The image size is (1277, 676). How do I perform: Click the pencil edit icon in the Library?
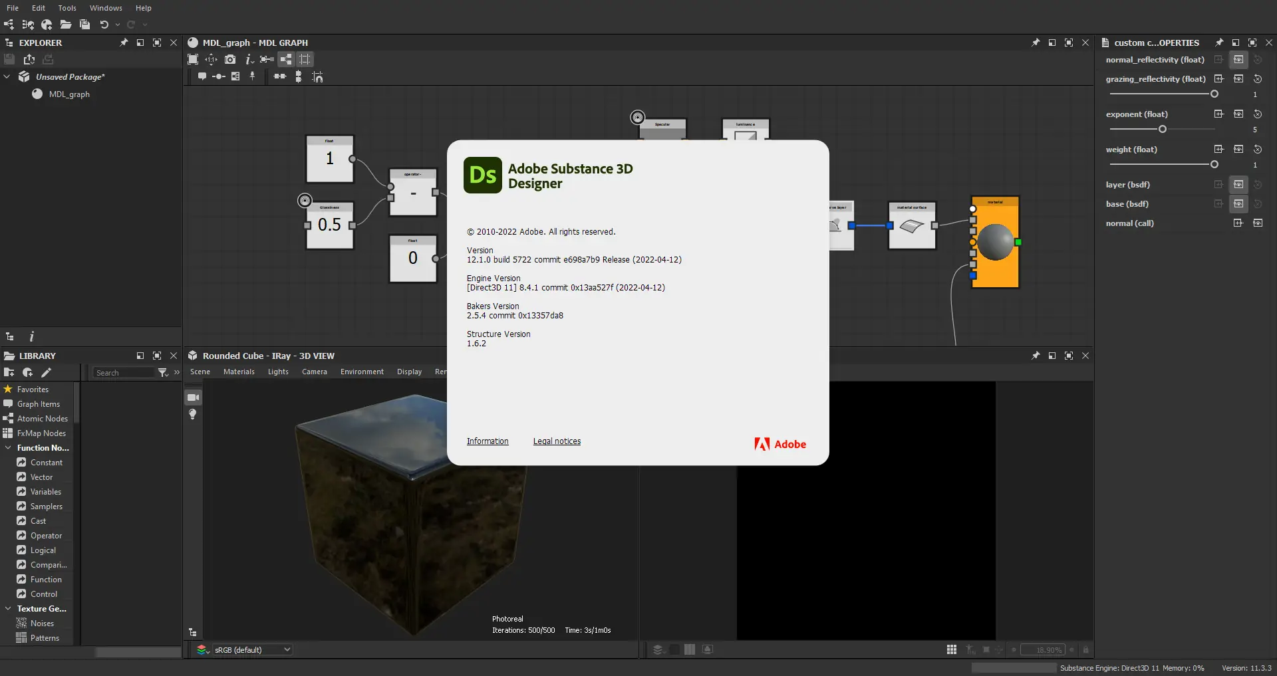[46, 372]
